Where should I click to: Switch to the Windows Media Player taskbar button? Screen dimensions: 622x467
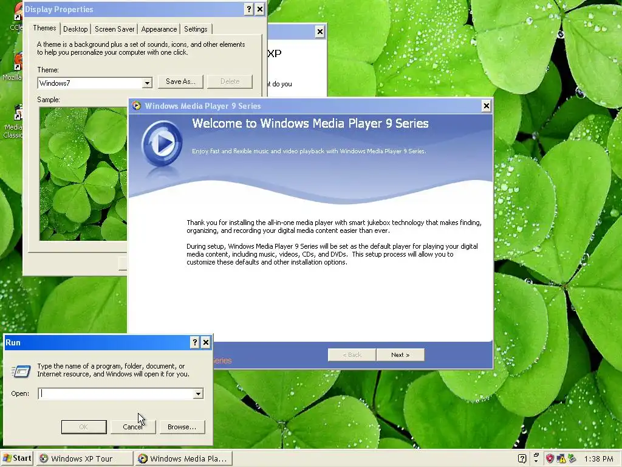point(183,458)
